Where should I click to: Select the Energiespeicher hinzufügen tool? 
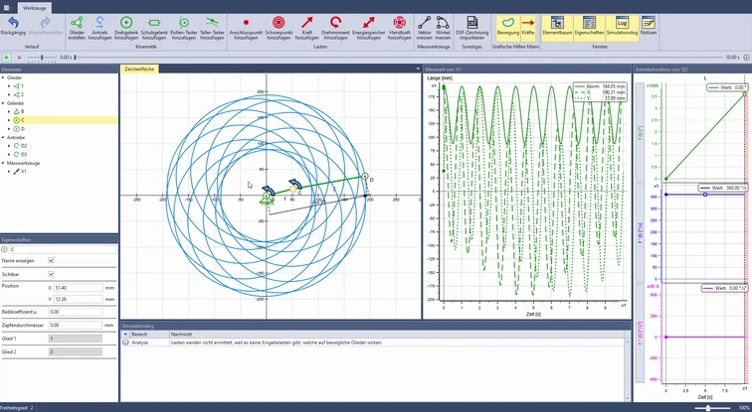[x=368, y=23]
